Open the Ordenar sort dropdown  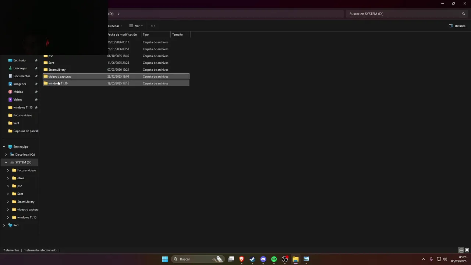[115, 26]
